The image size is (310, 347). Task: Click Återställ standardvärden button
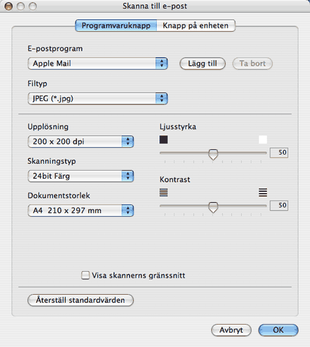pyautogui.click(x=81, y=300)
